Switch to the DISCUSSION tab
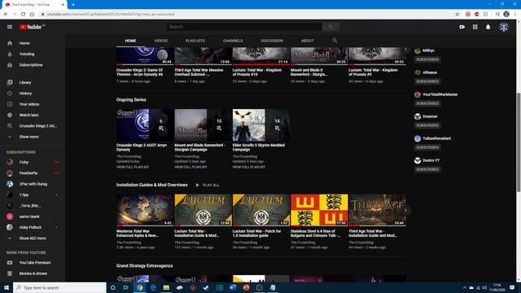The image size is (521, 293). tap(272, 41)
